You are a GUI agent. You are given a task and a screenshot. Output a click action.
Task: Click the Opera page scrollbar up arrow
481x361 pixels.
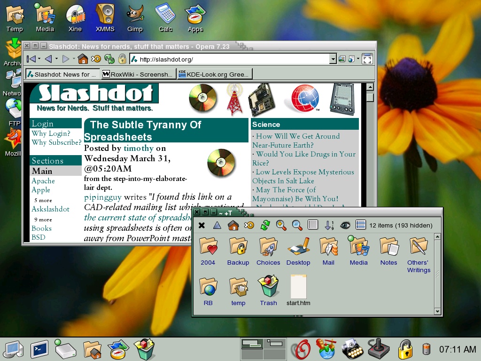click(370, 87)
